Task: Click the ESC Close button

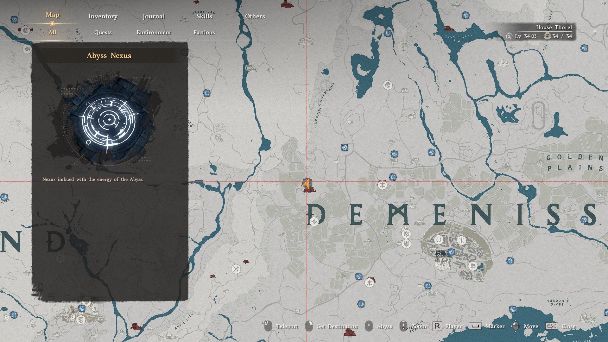Action: pos(560,326)
